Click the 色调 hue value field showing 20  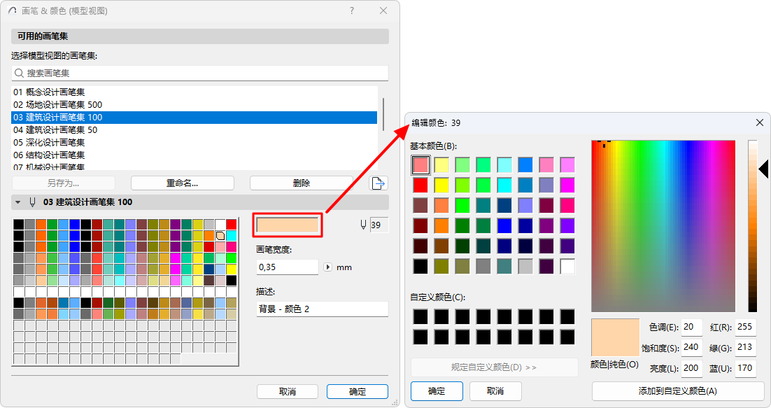(691, 327)
